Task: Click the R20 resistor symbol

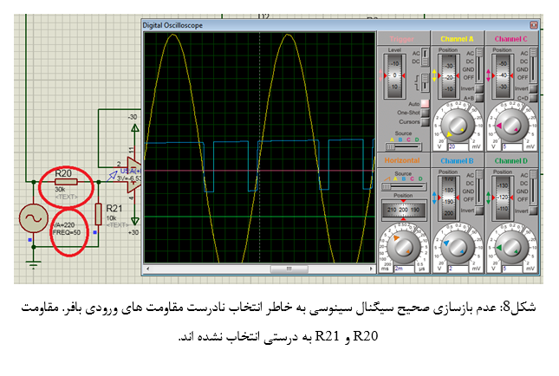Action: 66,182
